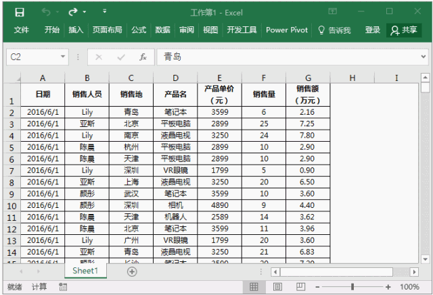Click the zoom in plus button
Viewport: 433px width, 295px height.
(388, 288)
